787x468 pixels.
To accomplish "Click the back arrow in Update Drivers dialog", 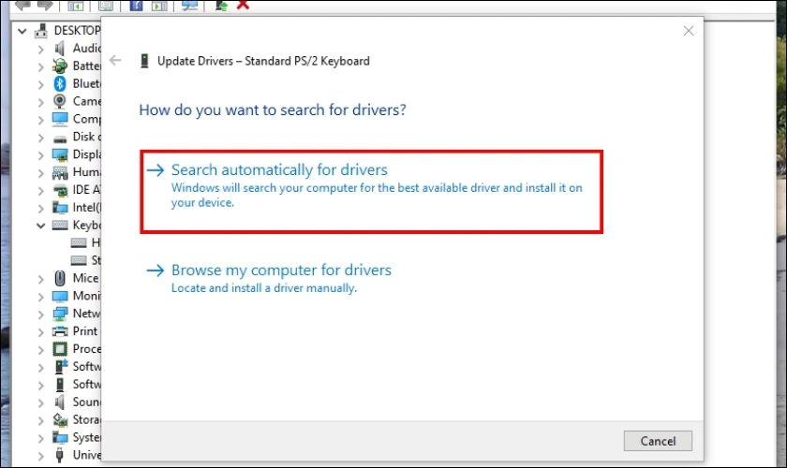I will point(115,61).
